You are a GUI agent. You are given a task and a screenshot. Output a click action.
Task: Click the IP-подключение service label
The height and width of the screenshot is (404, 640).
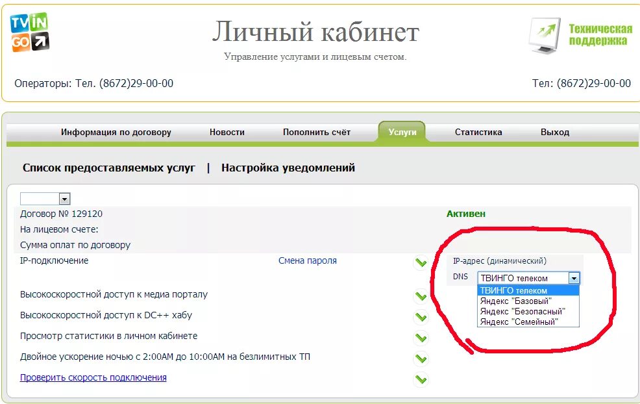(x=55, y=260)
